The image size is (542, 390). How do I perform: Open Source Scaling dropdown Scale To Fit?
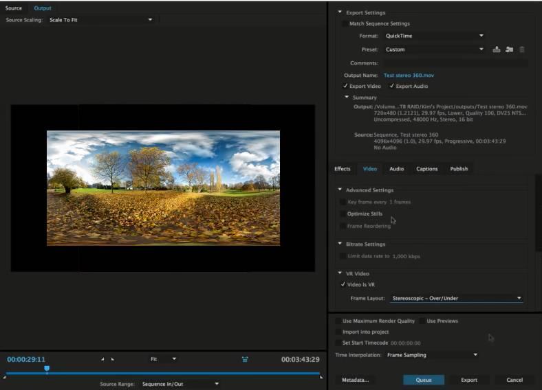coord(100,20)
